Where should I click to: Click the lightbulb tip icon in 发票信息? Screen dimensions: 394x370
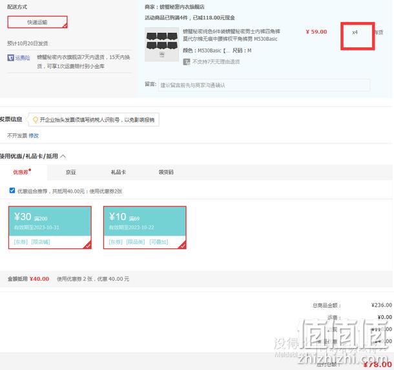point(36,120)
